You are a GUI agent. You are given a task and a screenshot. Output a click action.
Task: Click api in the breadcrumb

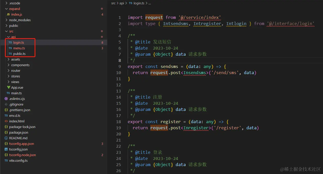[122, 3]
